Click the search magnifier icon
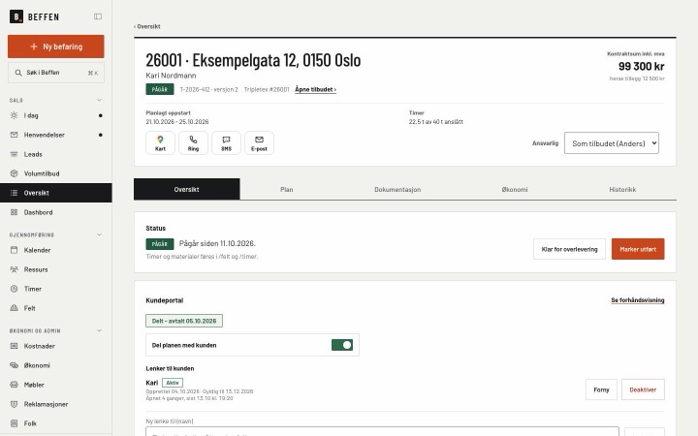Image resolution: width=698 pixels, height=436 pixels. tap(18, 73)
